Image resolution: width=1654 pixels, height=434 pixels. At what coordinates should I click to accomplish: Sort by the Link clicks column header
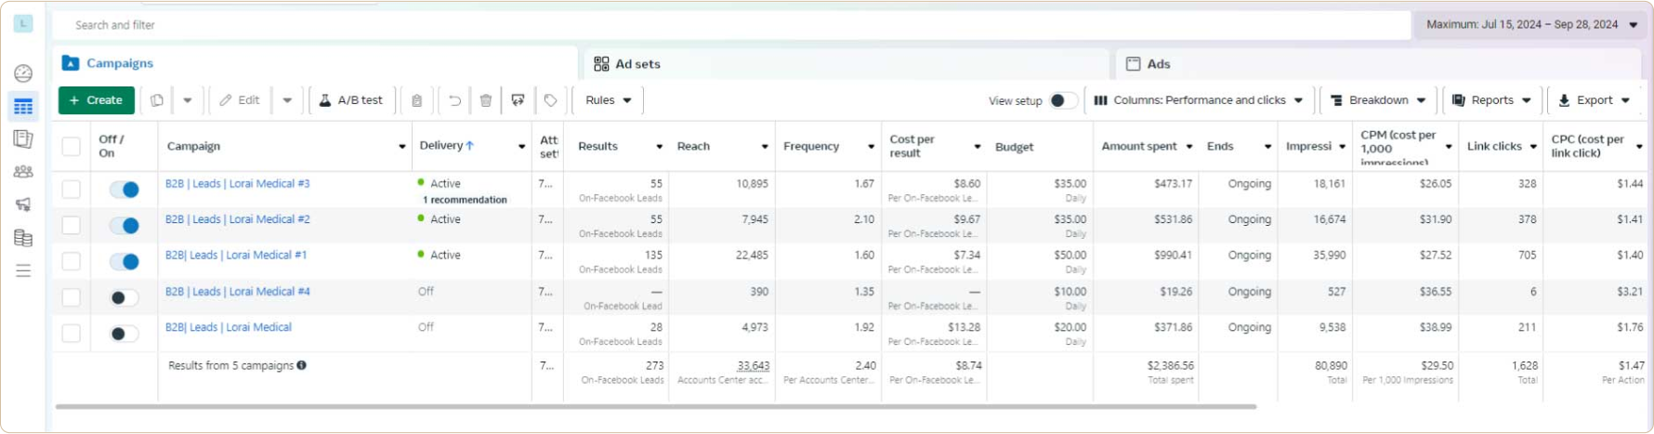pyautogui.click(x=1494, y=146)
